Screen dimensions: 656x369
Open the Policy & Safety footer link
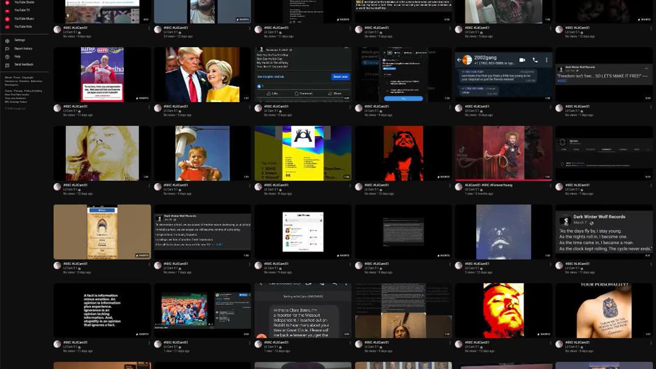tap(33, 91)
